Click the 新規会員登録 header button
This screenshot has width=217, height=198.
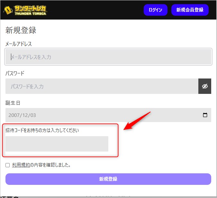(190, 10)
